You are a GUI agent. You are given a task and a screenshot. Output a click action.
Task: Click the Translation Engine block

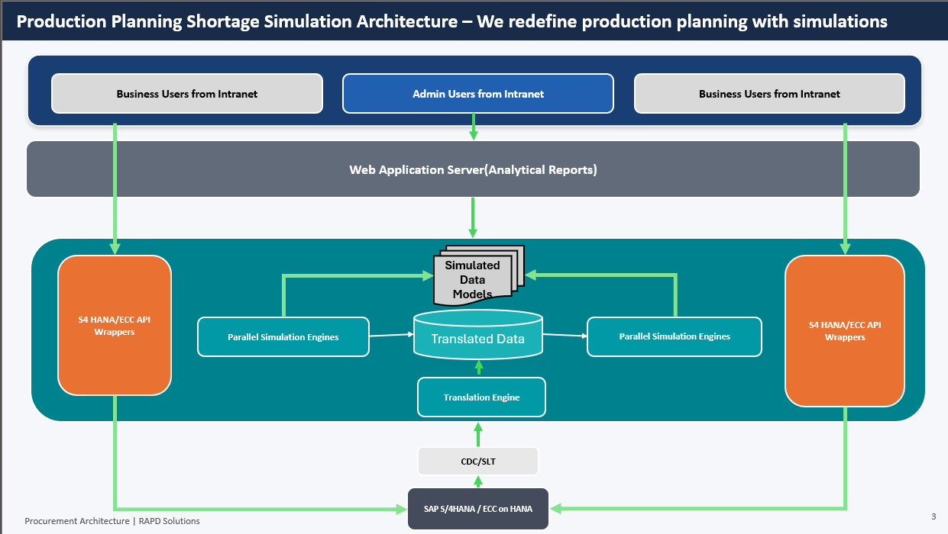pyautogui.click(x=481, y=397)
